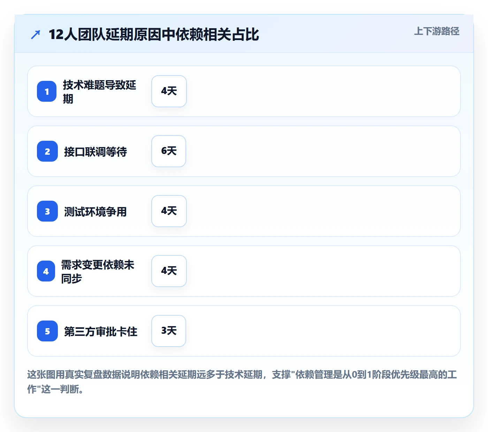Click the 4天 chip in 技术难题导致延期 row
The image size is (488, 432).
coord(169,91)
